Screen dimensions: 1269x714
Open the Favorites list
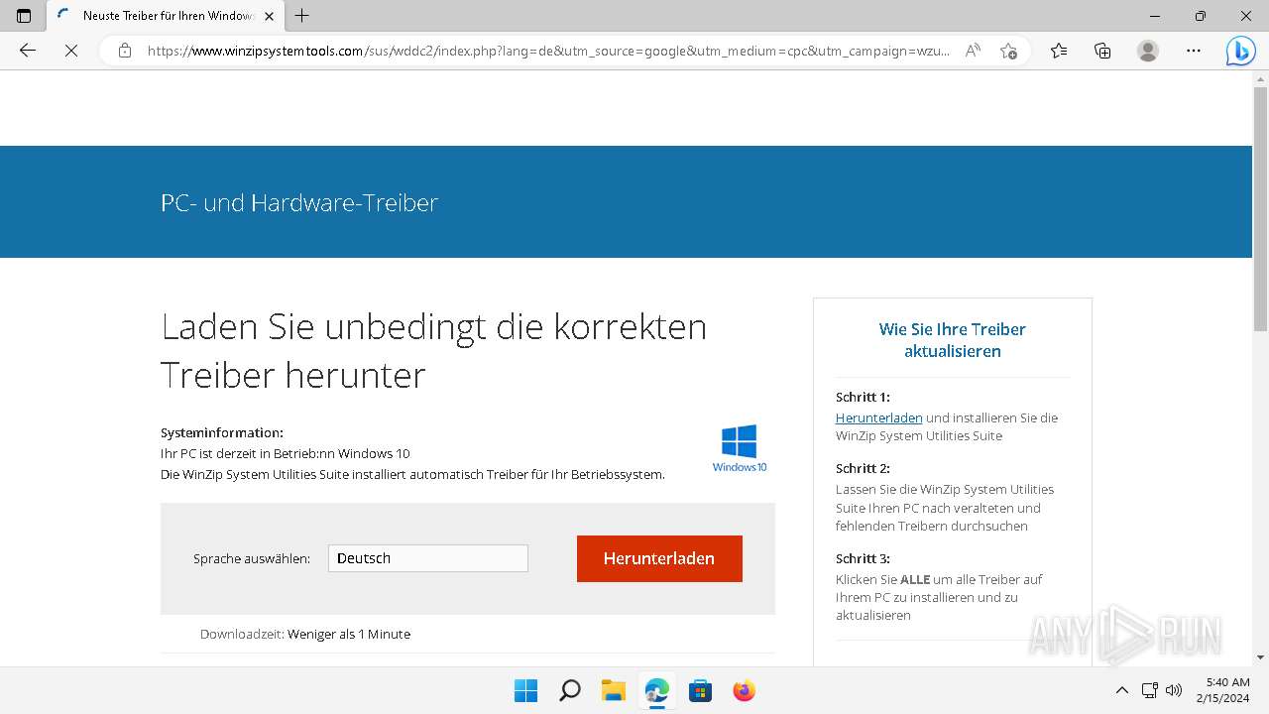point(1059,51)
